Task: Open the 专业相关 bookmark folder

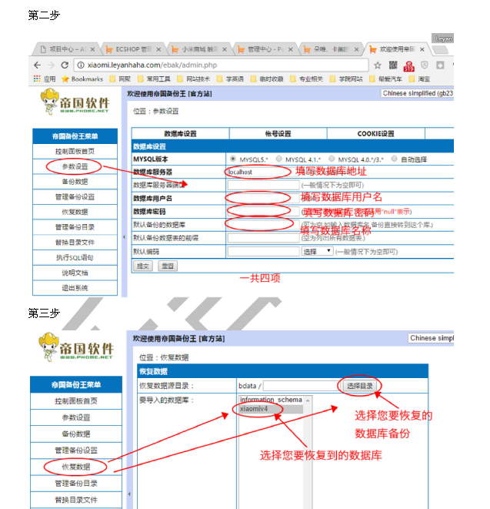Action: tap(306, 79)
